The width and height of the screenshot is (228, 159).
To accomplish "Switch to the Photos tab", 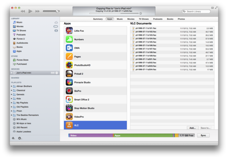I will pyautogui.click(x=181, y=19).
